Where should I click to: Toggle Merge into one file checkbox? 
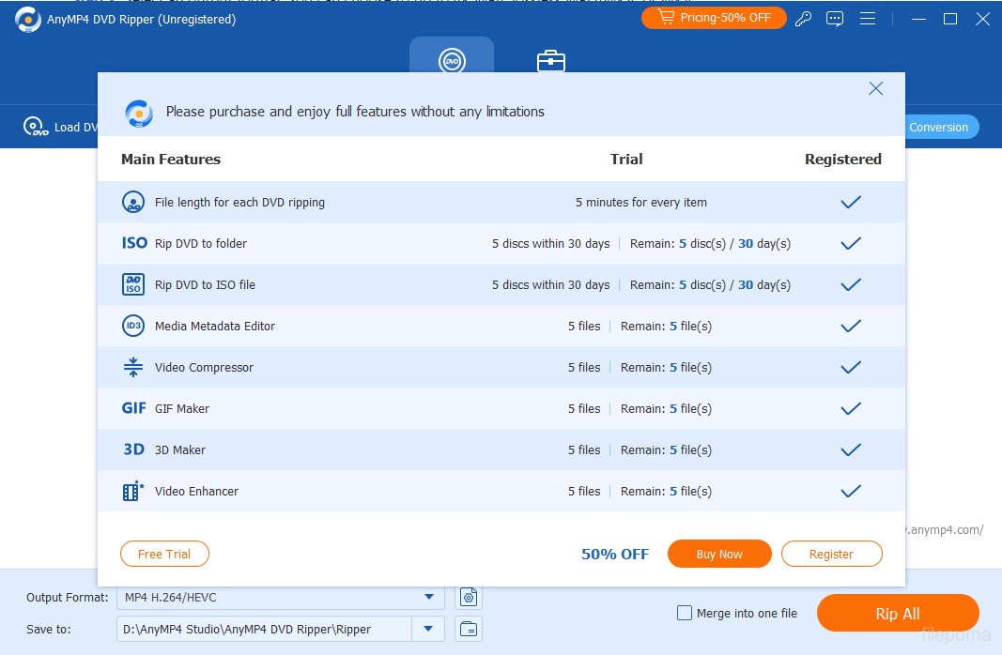[x=685, y=613]
